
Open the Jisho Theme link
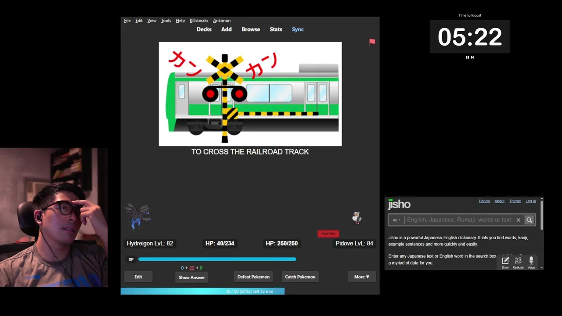click(515, 201)
